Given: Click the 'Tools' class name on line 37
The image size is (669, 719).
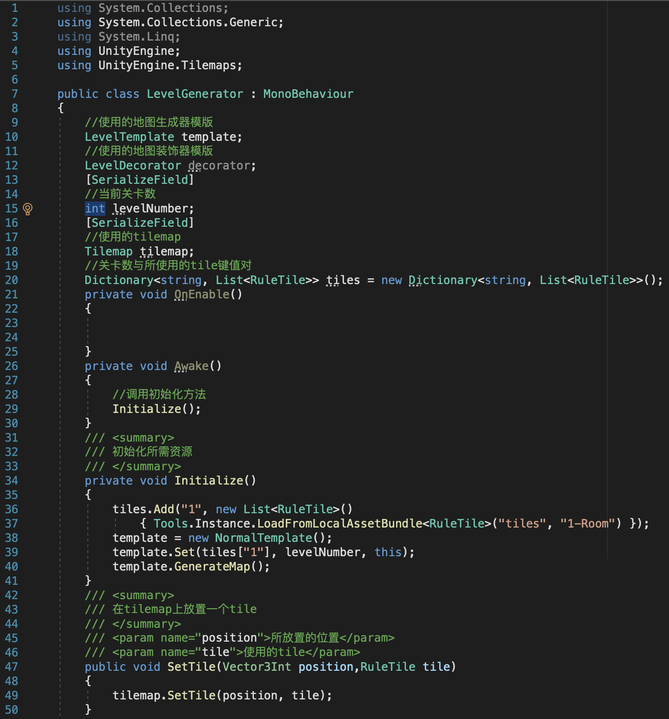Looking at the screenshot, I should pos(171,524).
